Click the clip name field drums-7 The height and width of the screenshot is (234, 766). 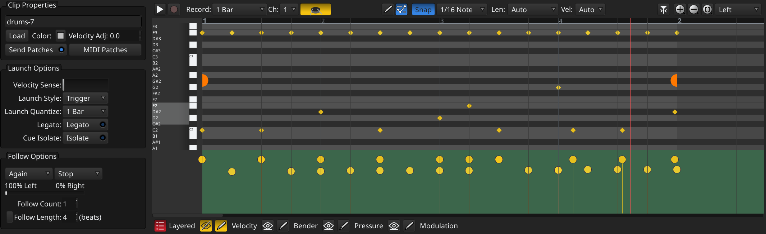pos(73,22)
